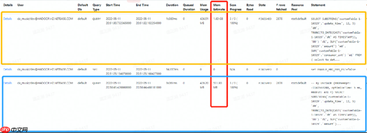Click the Bytes Read column header
This screenshot has width=367, height=133.
click(x=250, y=7)
